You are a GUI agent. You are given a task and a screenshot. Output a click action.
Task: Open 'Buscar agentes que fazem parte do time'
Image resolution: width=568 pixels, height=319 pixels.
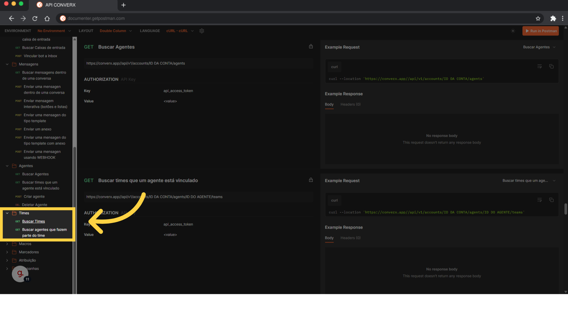tap(44, 232)
